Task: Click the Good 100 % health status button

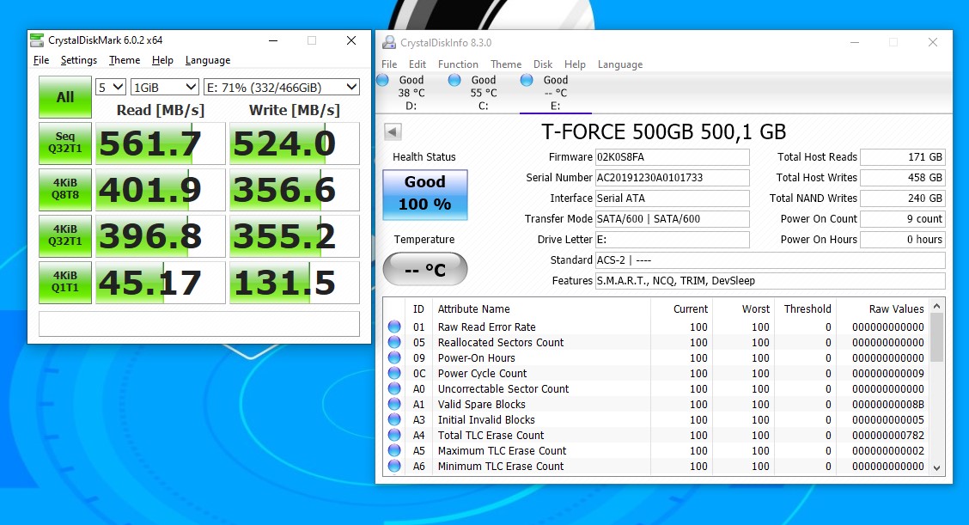Action: point(425,195)
